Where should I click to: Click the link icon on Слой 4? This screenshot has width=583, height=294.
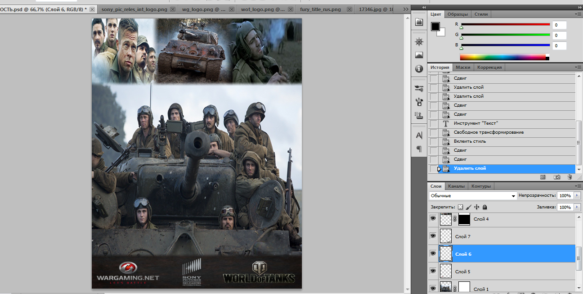[x=455, y=219]
